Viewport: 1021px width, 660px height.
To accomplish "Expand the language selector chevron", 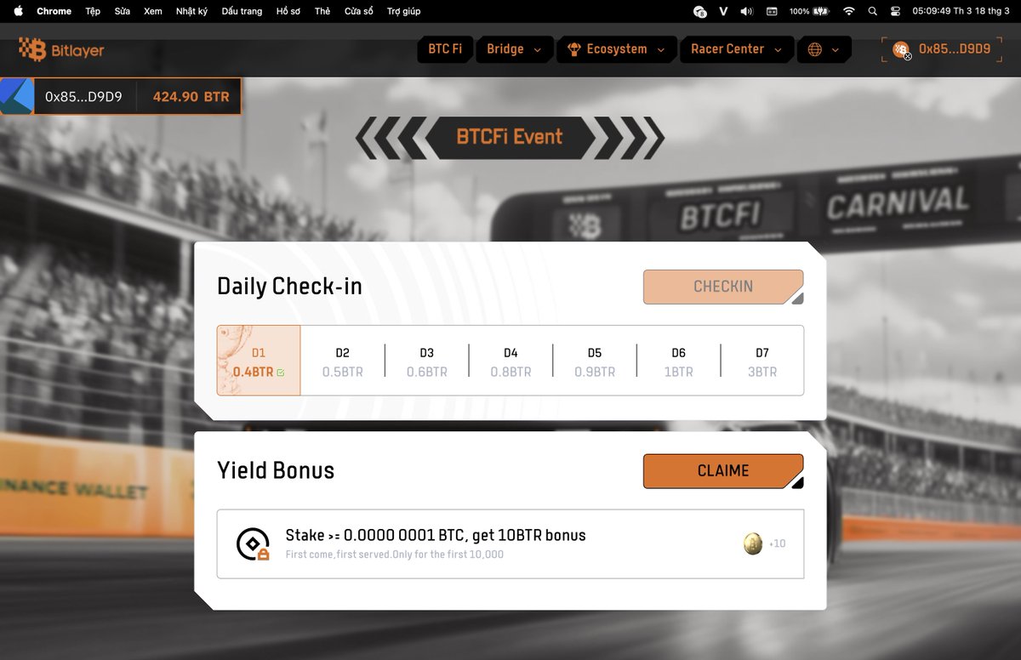I will click(836, 50).
